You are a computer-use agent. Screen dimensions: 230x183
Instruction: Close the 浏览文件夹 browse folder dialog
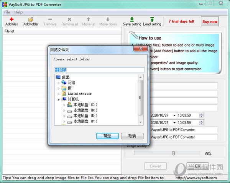point(141,49)
